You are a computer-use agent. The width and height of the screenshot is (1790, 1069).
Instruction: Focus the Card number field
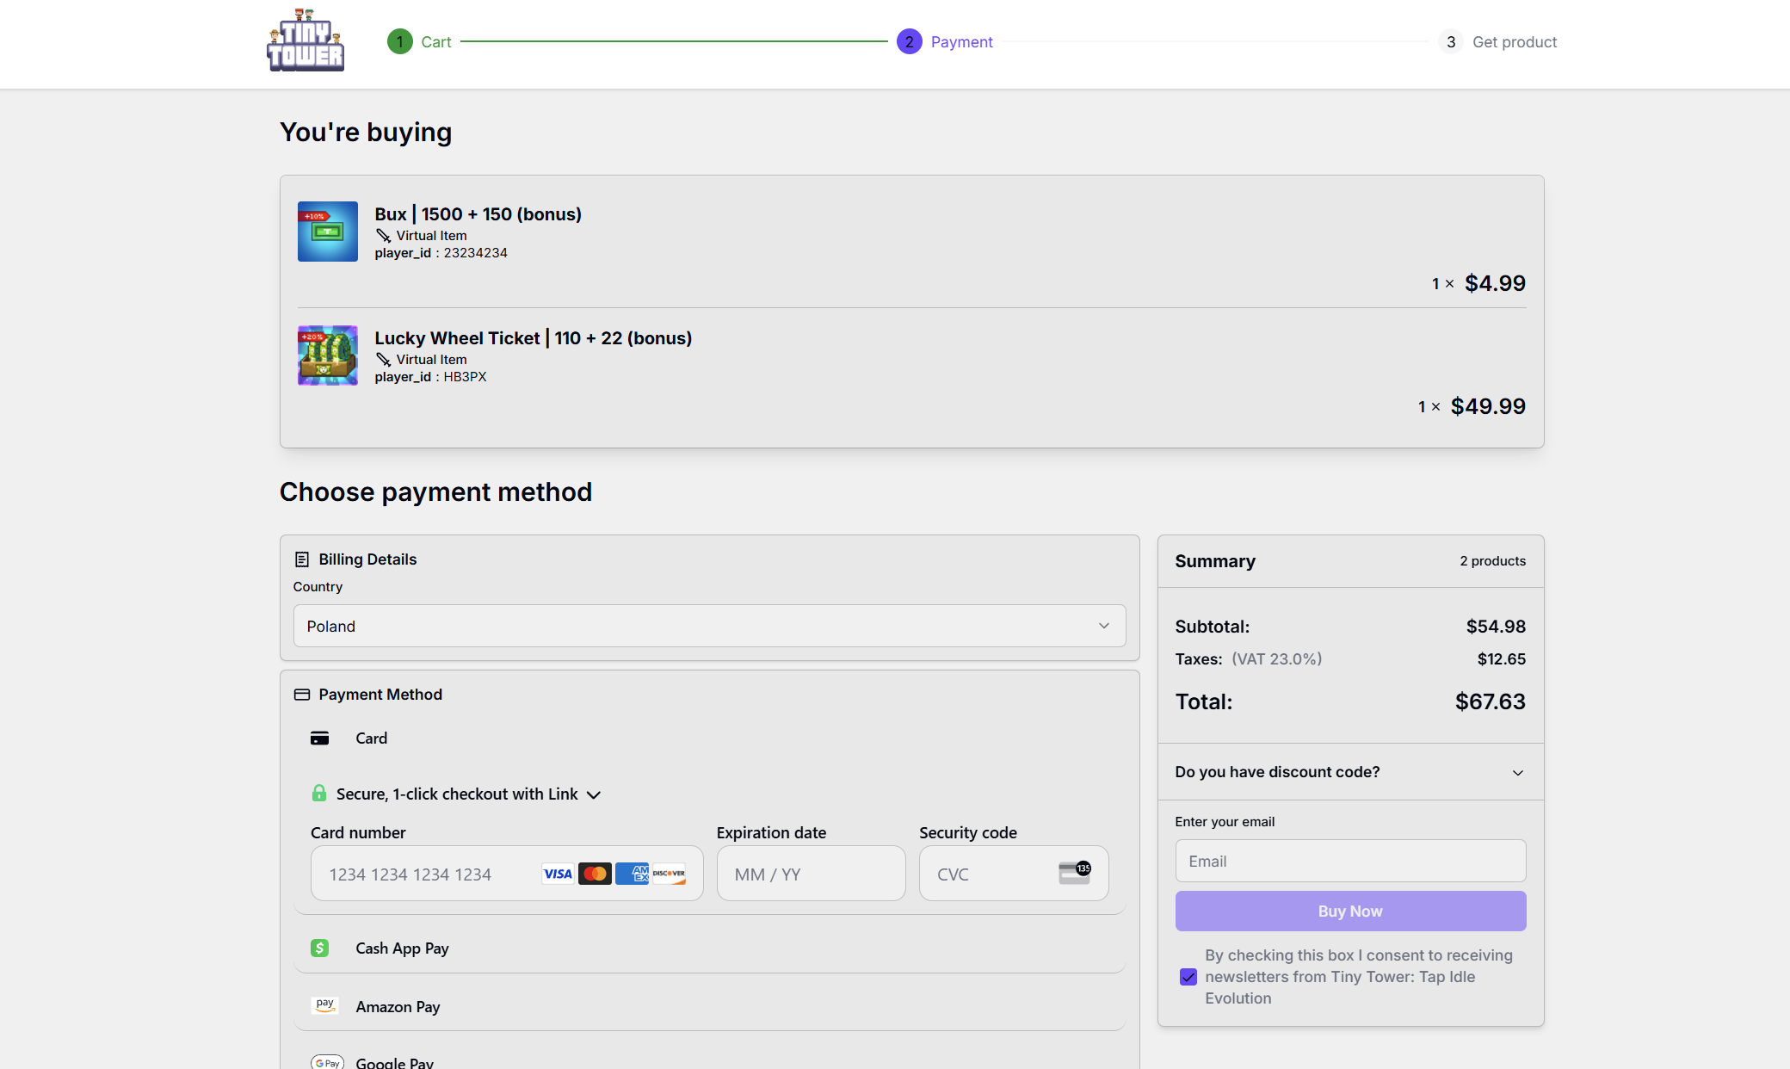pyautogui.click(x=507, y=874)
